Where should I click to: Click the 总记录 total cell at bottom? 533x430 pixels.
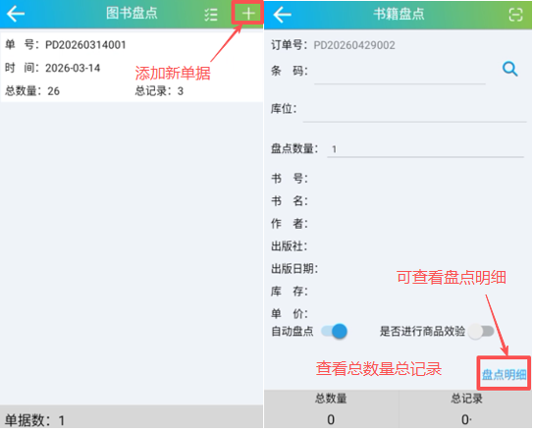pos(466,409)
